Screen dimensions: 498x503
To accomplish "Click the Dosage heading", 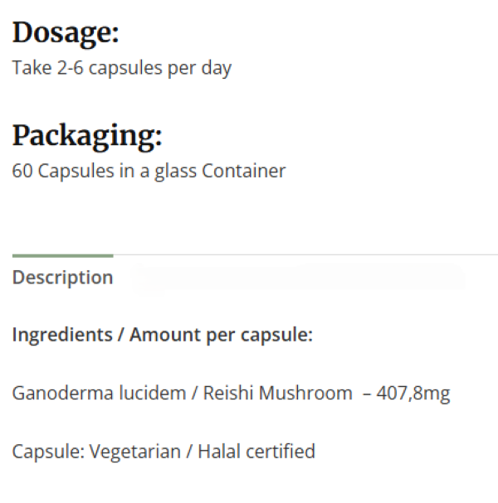I will (66, 33).
